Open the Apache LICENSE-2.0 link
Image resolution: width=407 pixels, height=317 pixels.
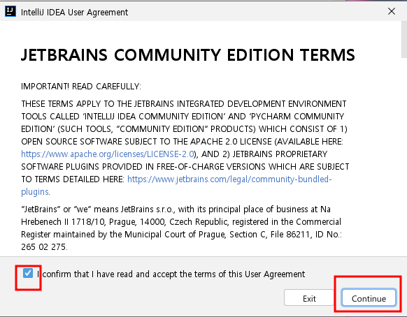(x=108, y=154)
